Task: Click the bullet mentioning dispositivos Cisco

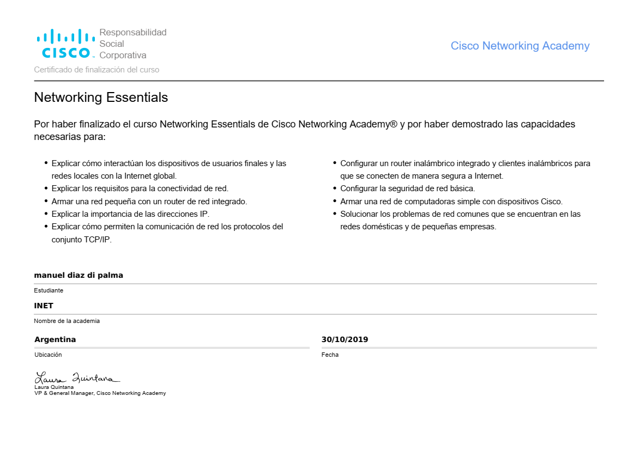Action: [x=451, y=202]
